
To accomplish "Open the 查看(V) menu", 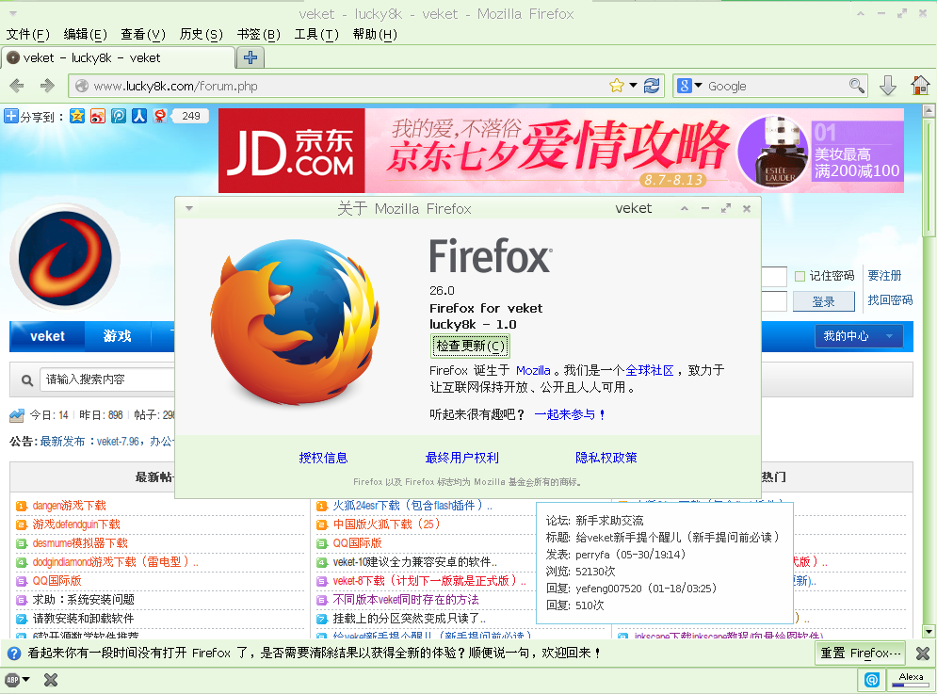I will (143, 34).
